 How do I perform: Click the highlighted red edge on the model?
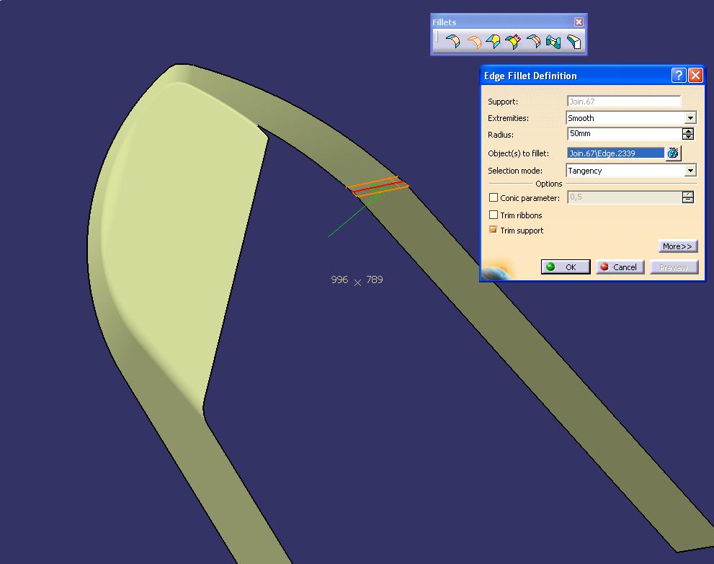pyautogui.click(x=378, y=187)
